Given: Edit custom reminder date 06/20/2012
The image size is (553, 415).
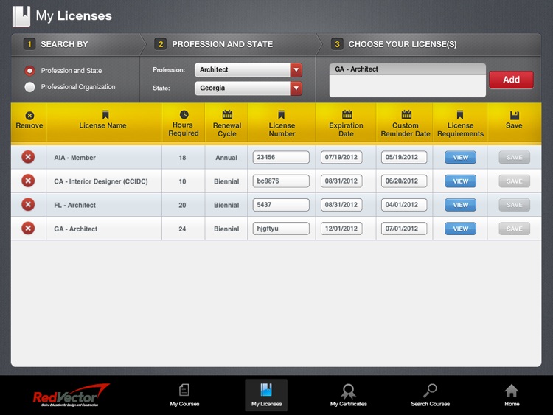Looking at the screenshot, I should pyautogui.click(x=404, y=181).
